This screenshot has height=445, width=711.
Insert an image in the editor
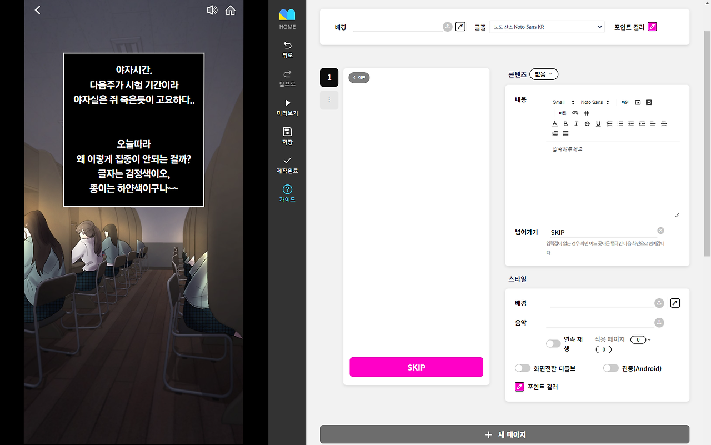(638, 102)
